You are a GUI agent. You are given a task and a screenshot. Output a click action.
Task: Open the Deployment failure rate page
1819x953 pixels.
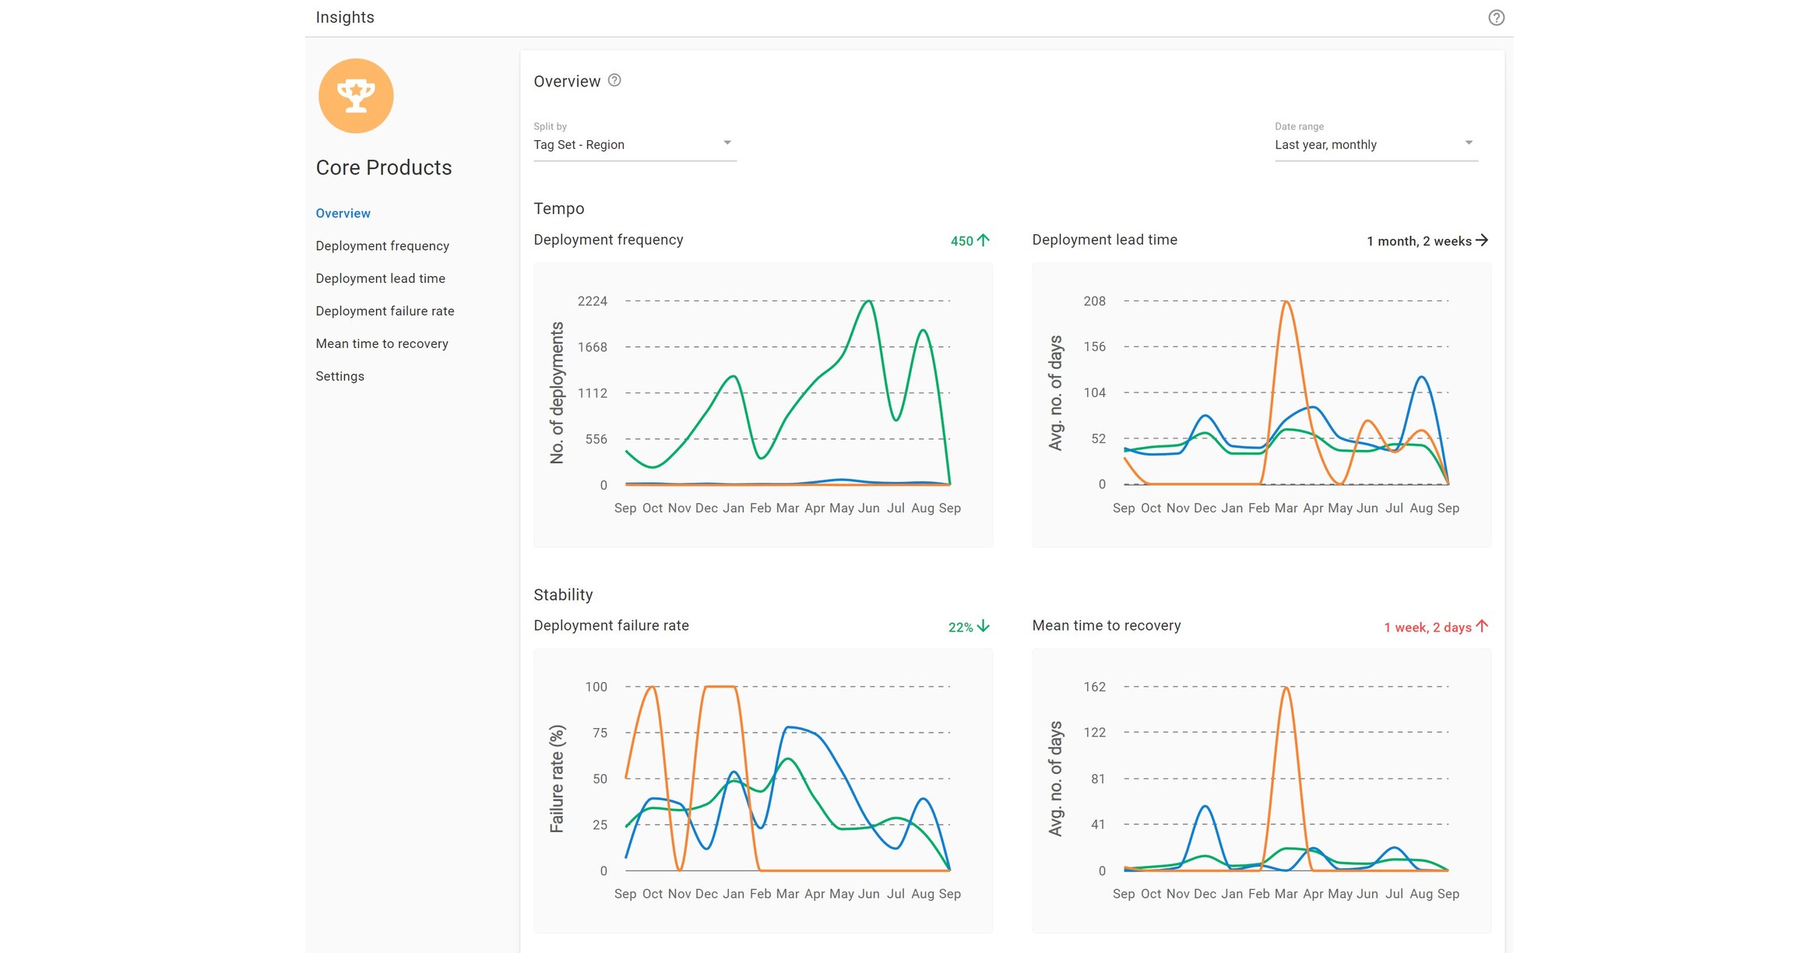point(385,311)
